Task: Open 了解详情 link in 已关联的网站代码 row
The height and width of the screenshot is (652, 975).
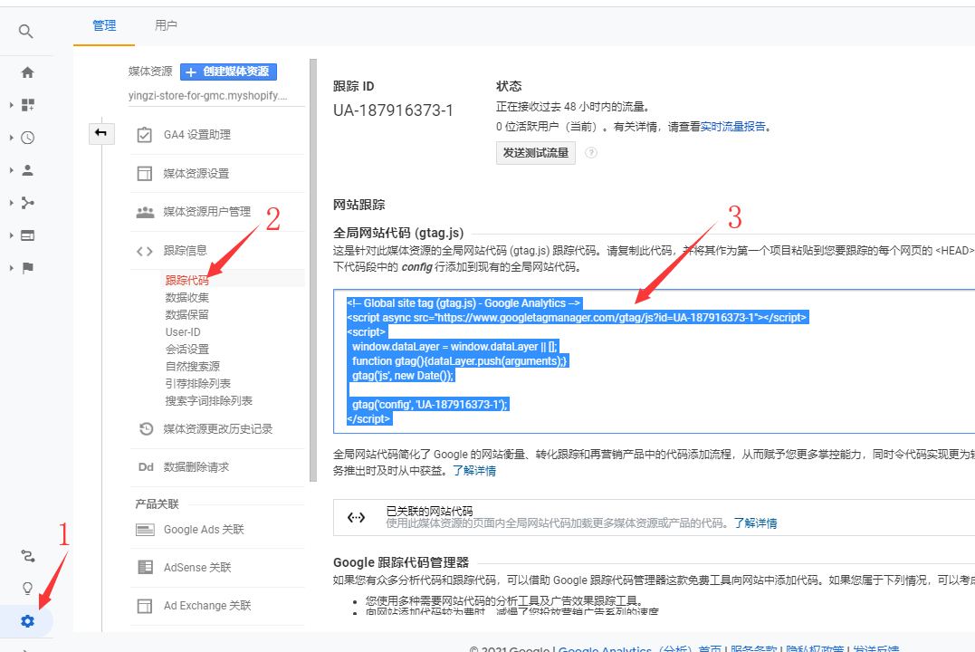Action: pos(755,523)
